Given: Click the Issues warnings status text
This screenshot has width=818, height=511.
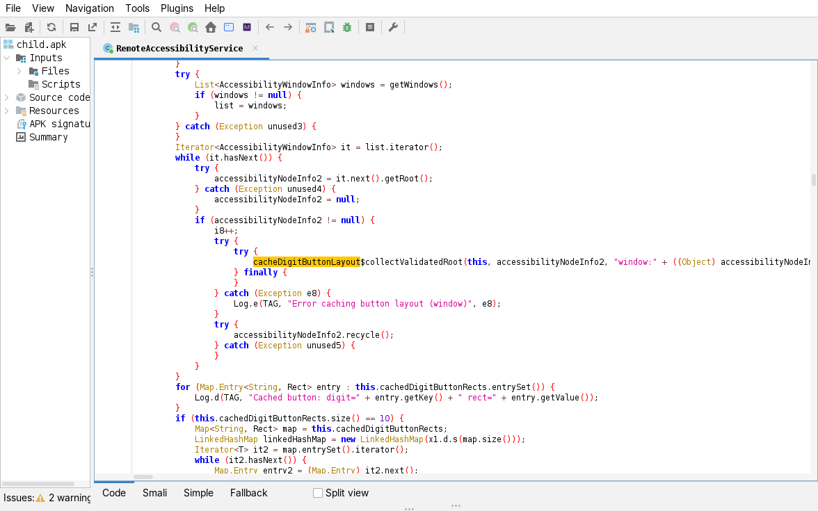Looking at the screenshot, I should [47, 498].
